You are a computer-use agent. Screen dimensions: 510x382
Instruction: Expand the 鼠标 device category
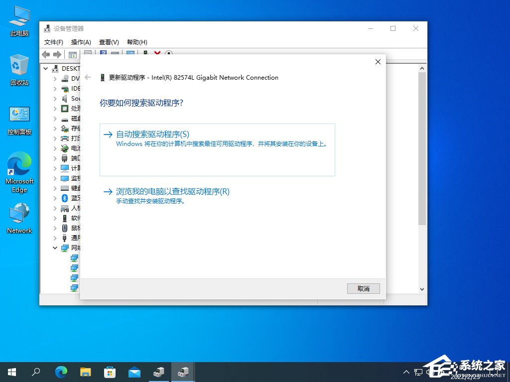tap(55, 228)
